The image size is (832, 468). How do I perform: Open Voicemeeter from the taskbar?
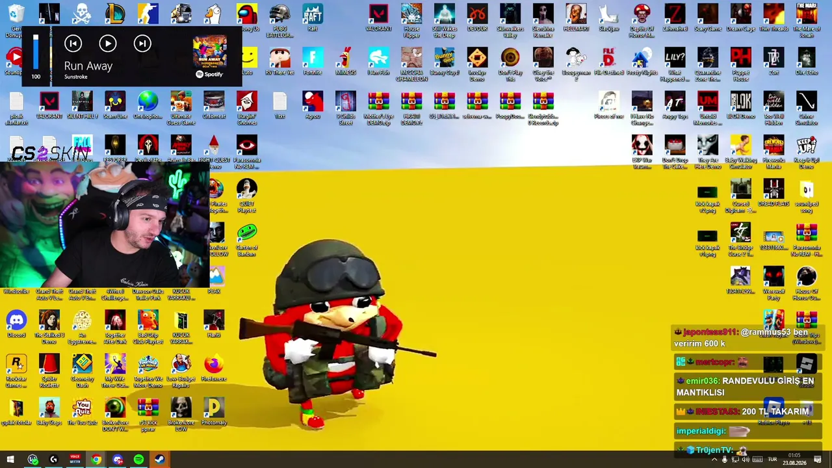pos(75,460)
